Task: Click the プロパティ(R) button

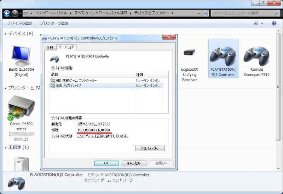Action: click(150, 148)
